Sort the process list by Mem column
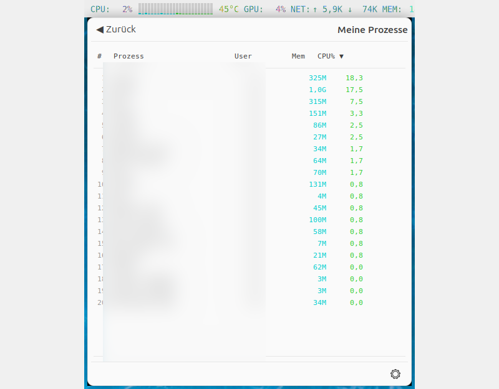This screenshot has width=499, height=389. pyautogui.click(x=298, y=56)
